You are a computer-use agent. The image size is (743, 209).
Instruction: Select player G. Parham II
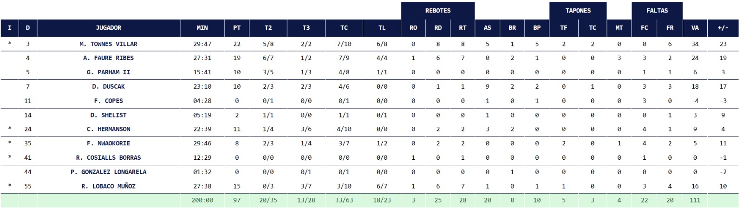(x=108, y=72)
